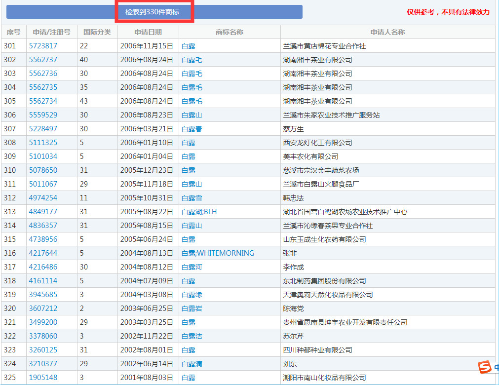Click registration number 3945685
The height and width of the screenshot is (385, 499).
(43, 295)
